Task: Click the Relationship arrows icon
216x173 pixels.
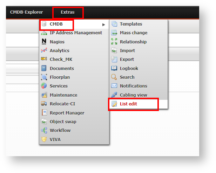Action: (114, 41)
